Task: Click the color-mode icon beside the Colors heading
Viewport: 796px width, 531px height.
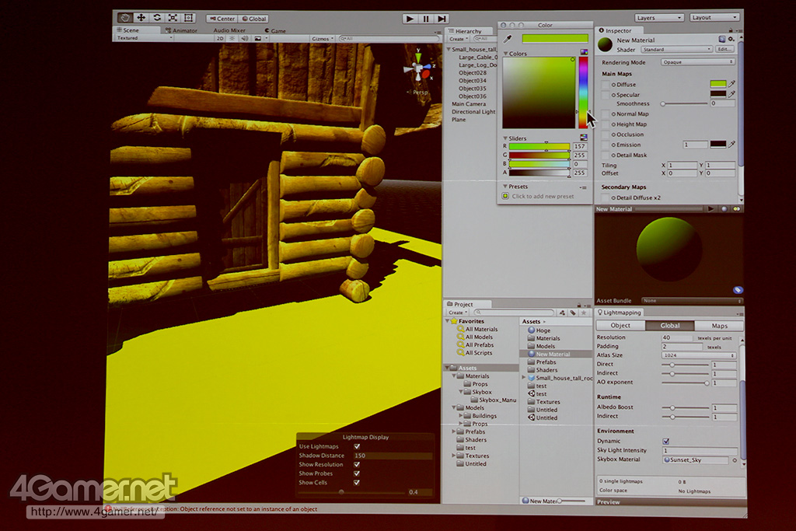Action: 584,52
